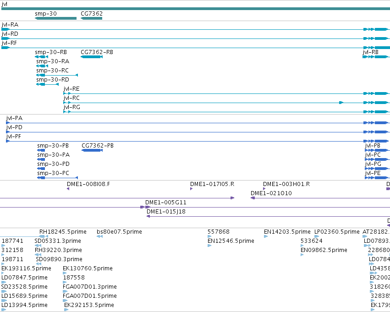Select the RH39220.3prime EST label

pos(59,250)
